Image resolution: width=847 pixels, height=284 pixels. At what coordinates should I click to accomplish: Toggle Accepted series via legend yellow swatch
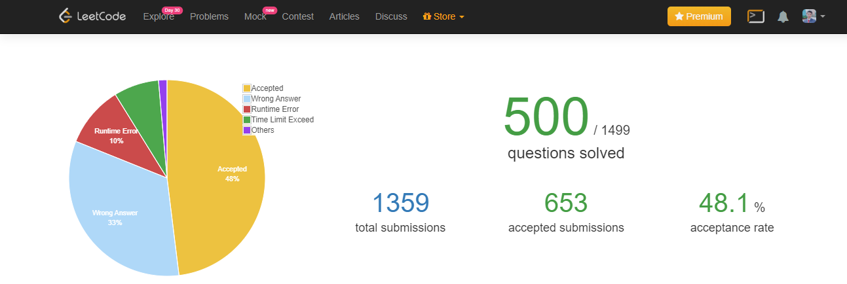(247, 88)
